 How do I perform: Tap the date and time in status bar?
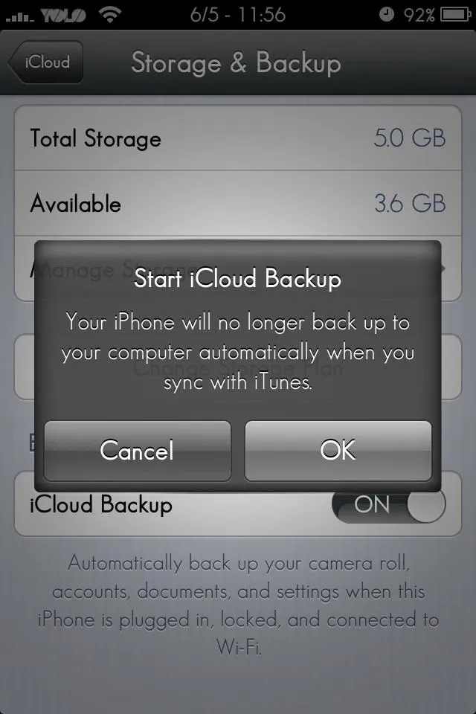(x=238, y=15)
